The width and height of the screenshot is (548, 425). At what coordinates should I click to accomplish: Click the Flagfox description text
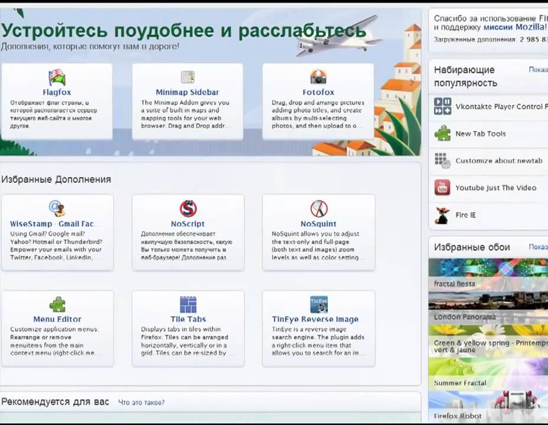click(x=54, y=114)
